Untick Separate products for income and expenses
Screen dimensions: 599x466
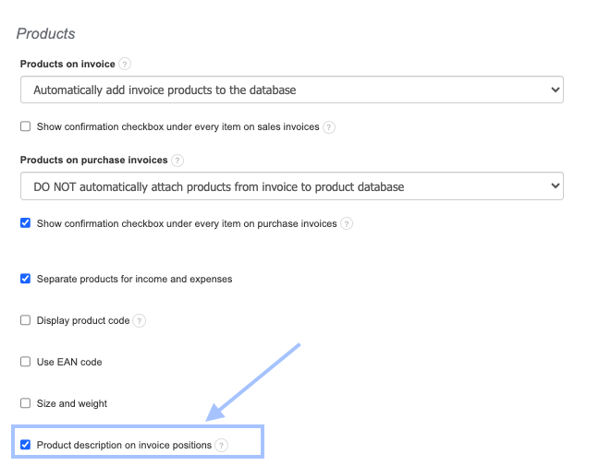click(26, 279)
